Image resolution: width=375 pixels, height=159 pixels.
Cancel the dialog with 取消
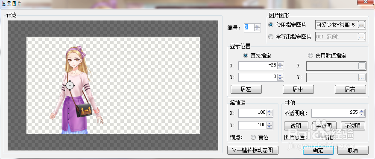(x=353, y=150)
